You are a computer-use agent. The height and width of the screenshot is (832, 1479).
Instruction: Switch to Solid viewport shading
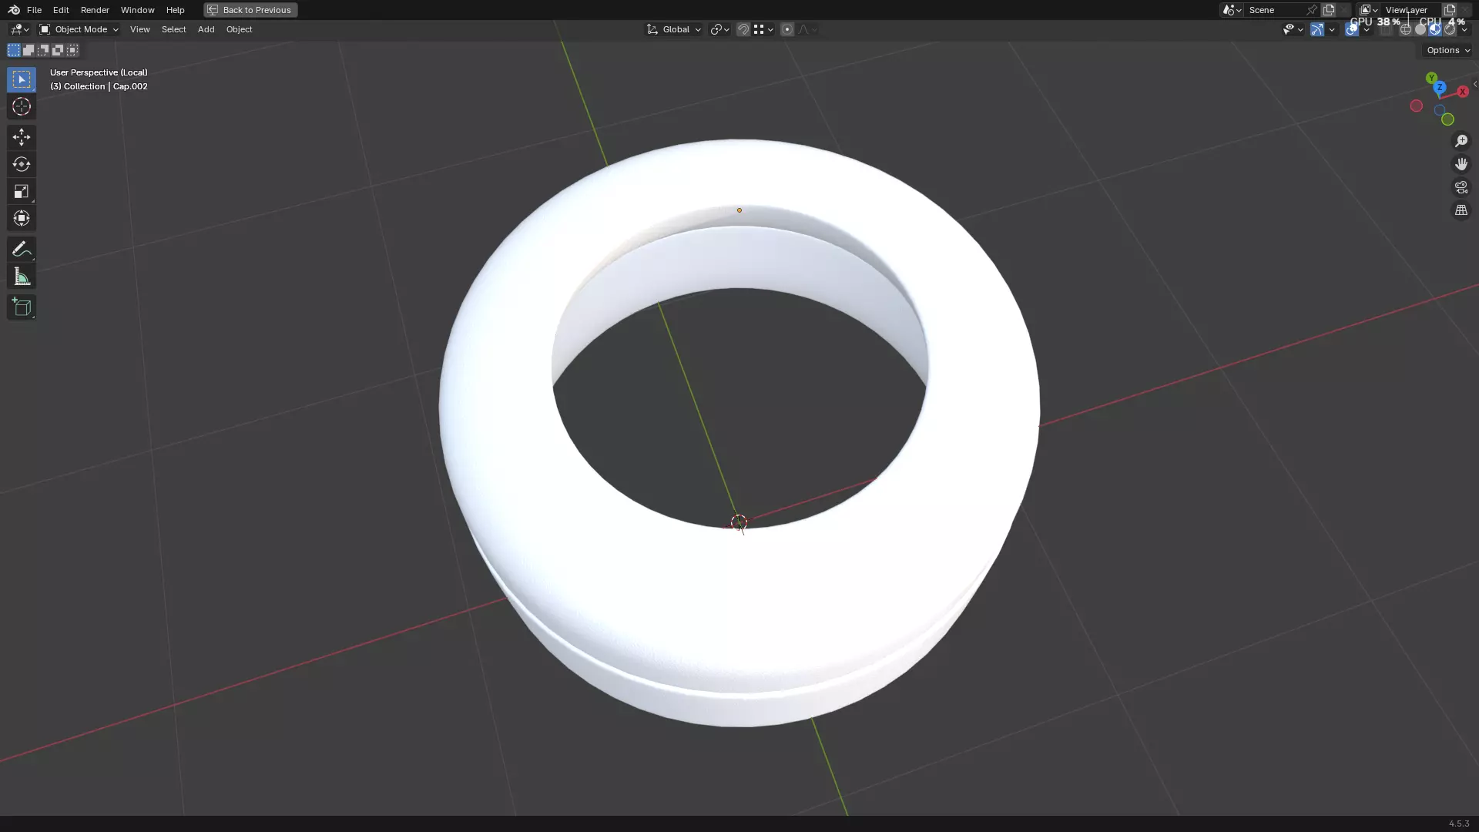click(1420, 29)
